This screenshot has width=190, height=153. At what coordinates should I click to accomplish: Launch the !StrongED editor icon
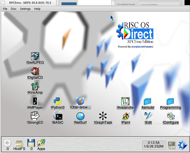pos(35,116)
